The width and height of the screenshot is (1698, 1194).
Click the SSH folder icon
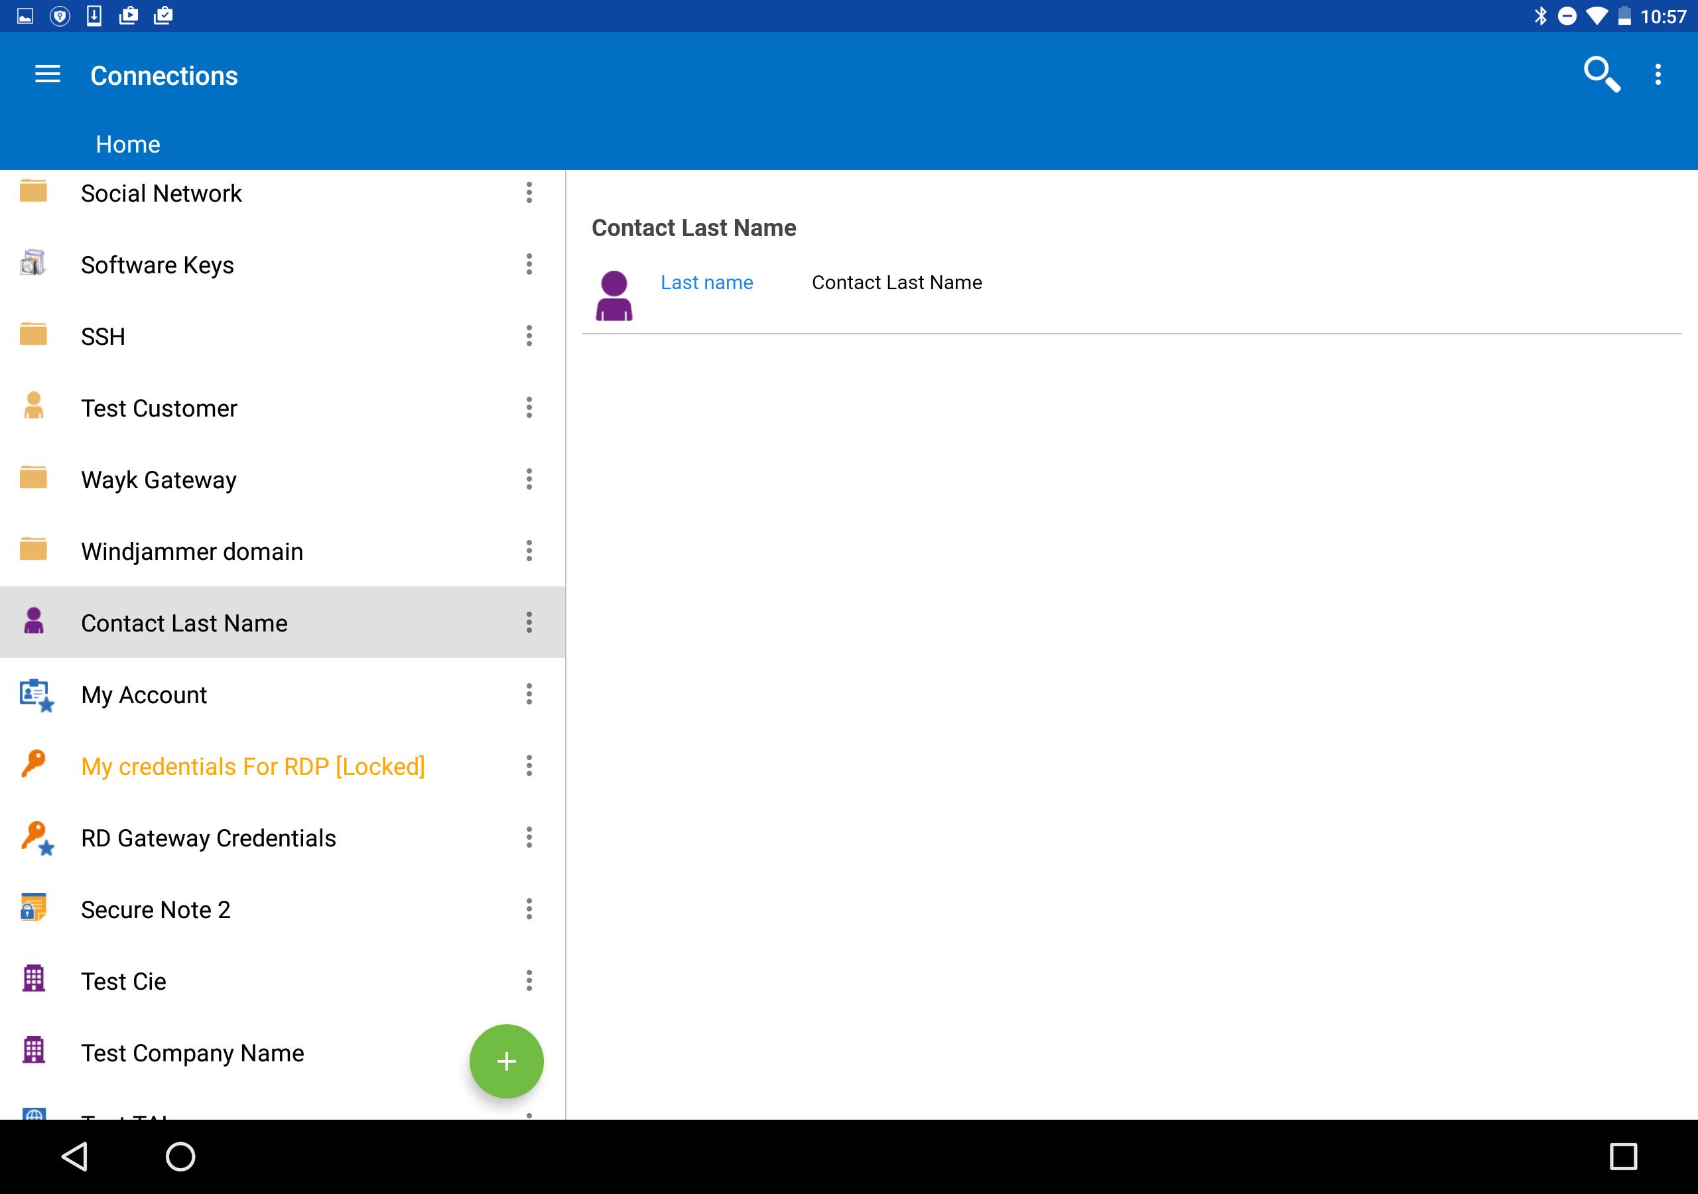[33, 334]
